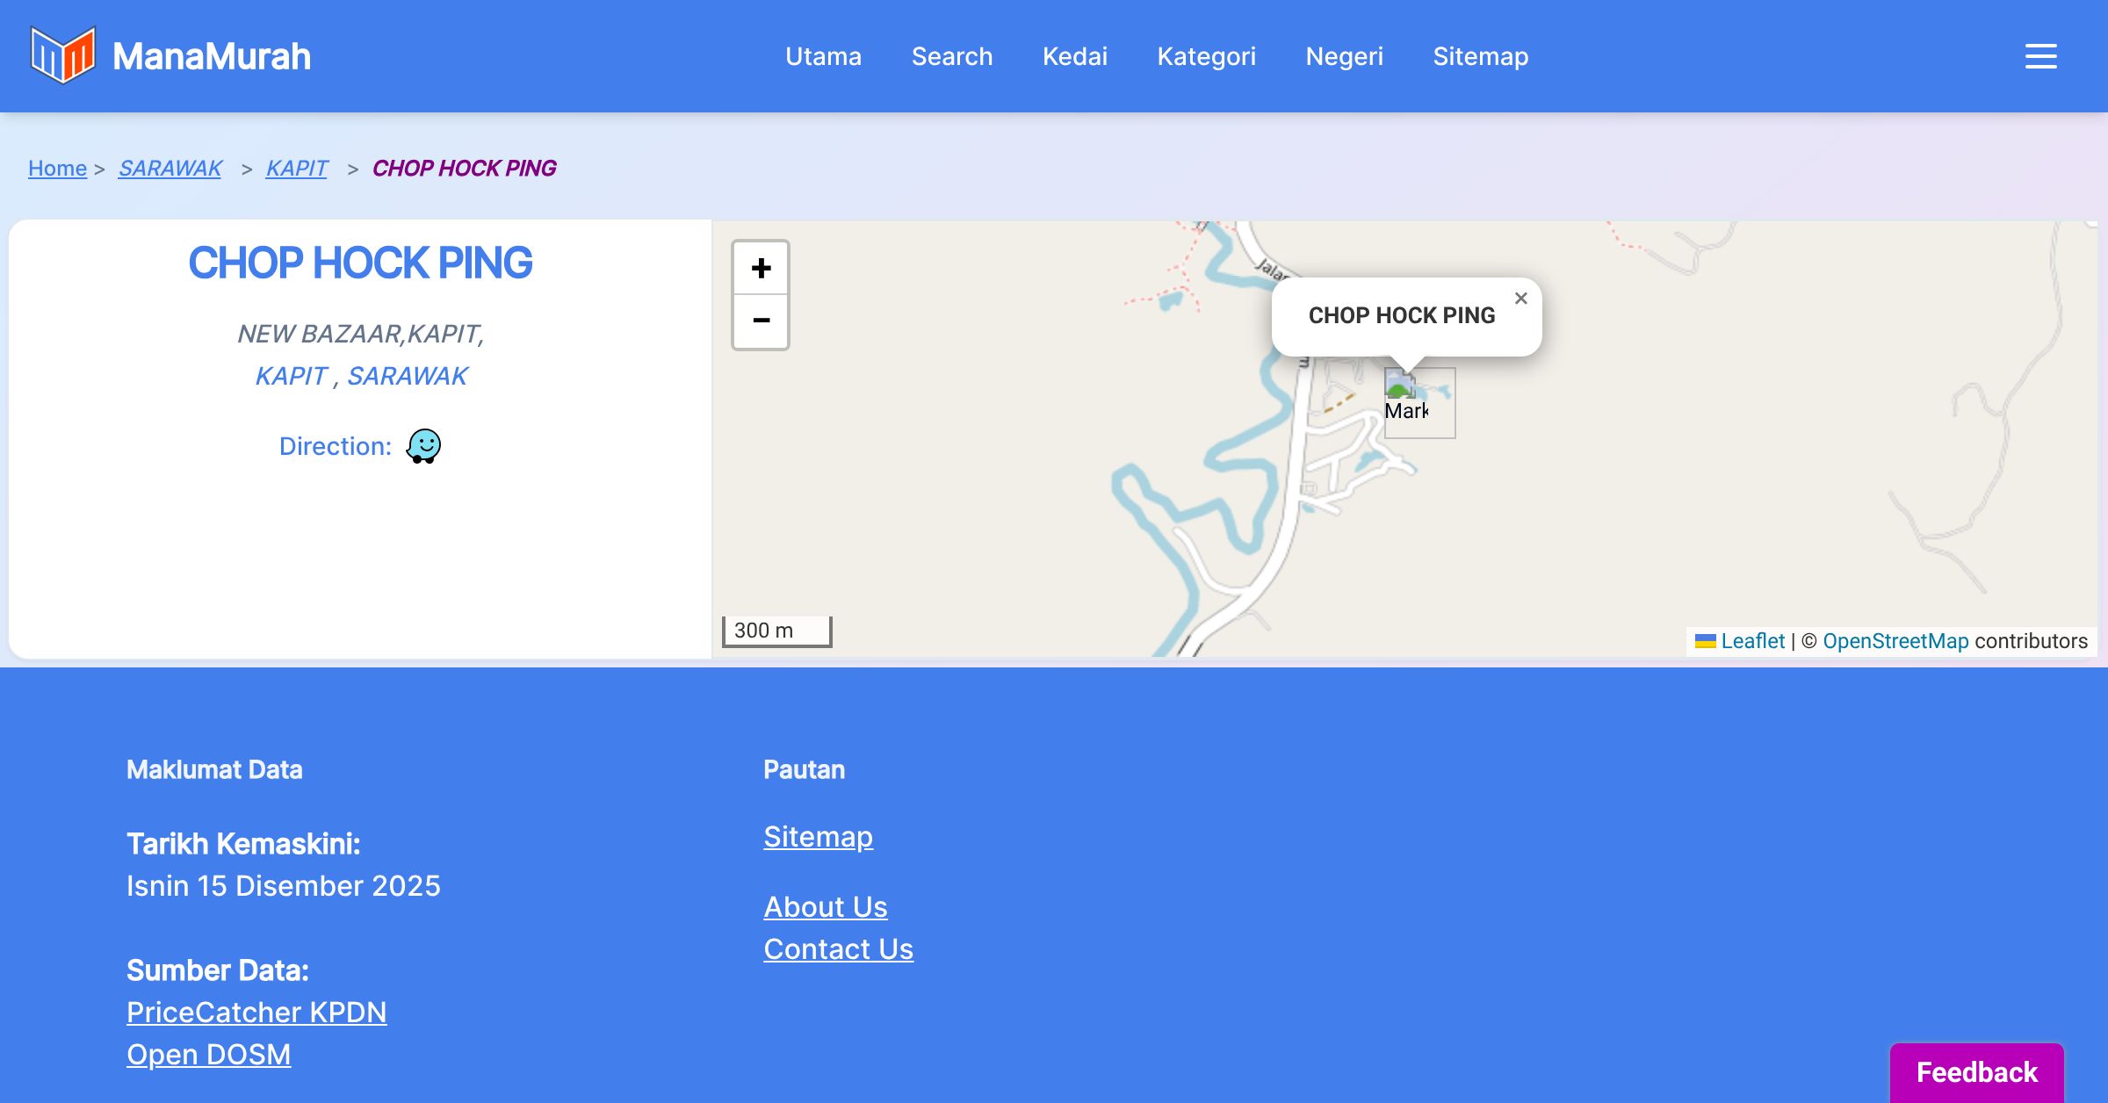Zoom in on the map

[761, 268]
